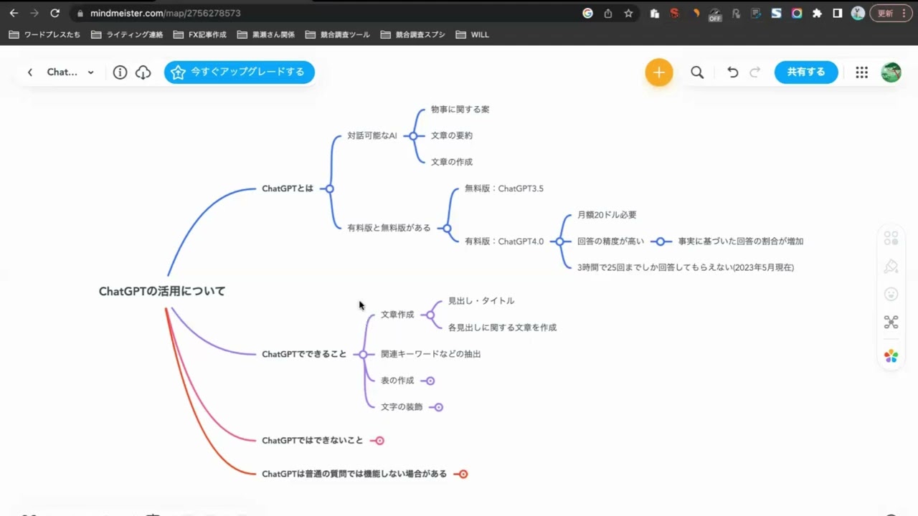Open the ワードプレスたち bookmark folder
This screenshot has width=918, height=516.
pyautogui.click(x=44, y=34)
